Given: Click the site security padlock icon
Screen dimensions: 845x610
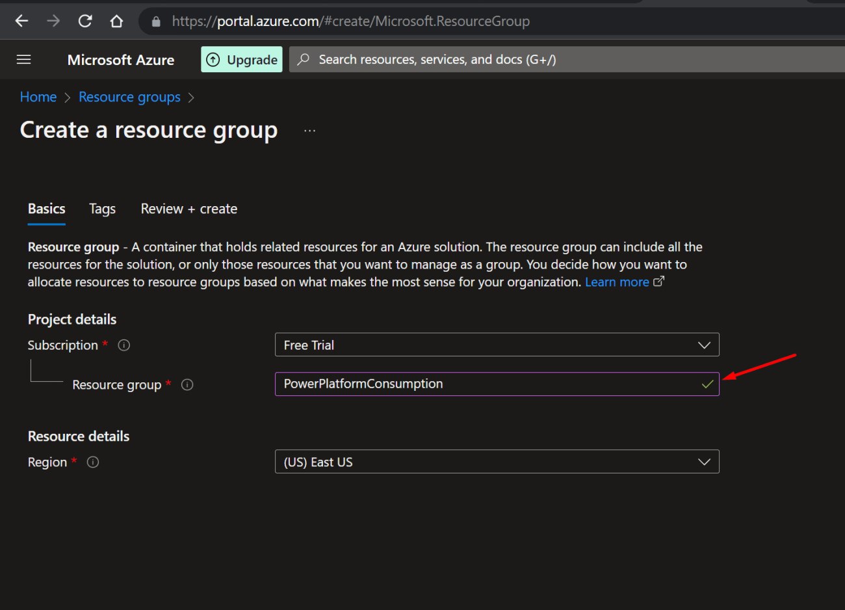Looking at the screenshot, I should [155, 20].
